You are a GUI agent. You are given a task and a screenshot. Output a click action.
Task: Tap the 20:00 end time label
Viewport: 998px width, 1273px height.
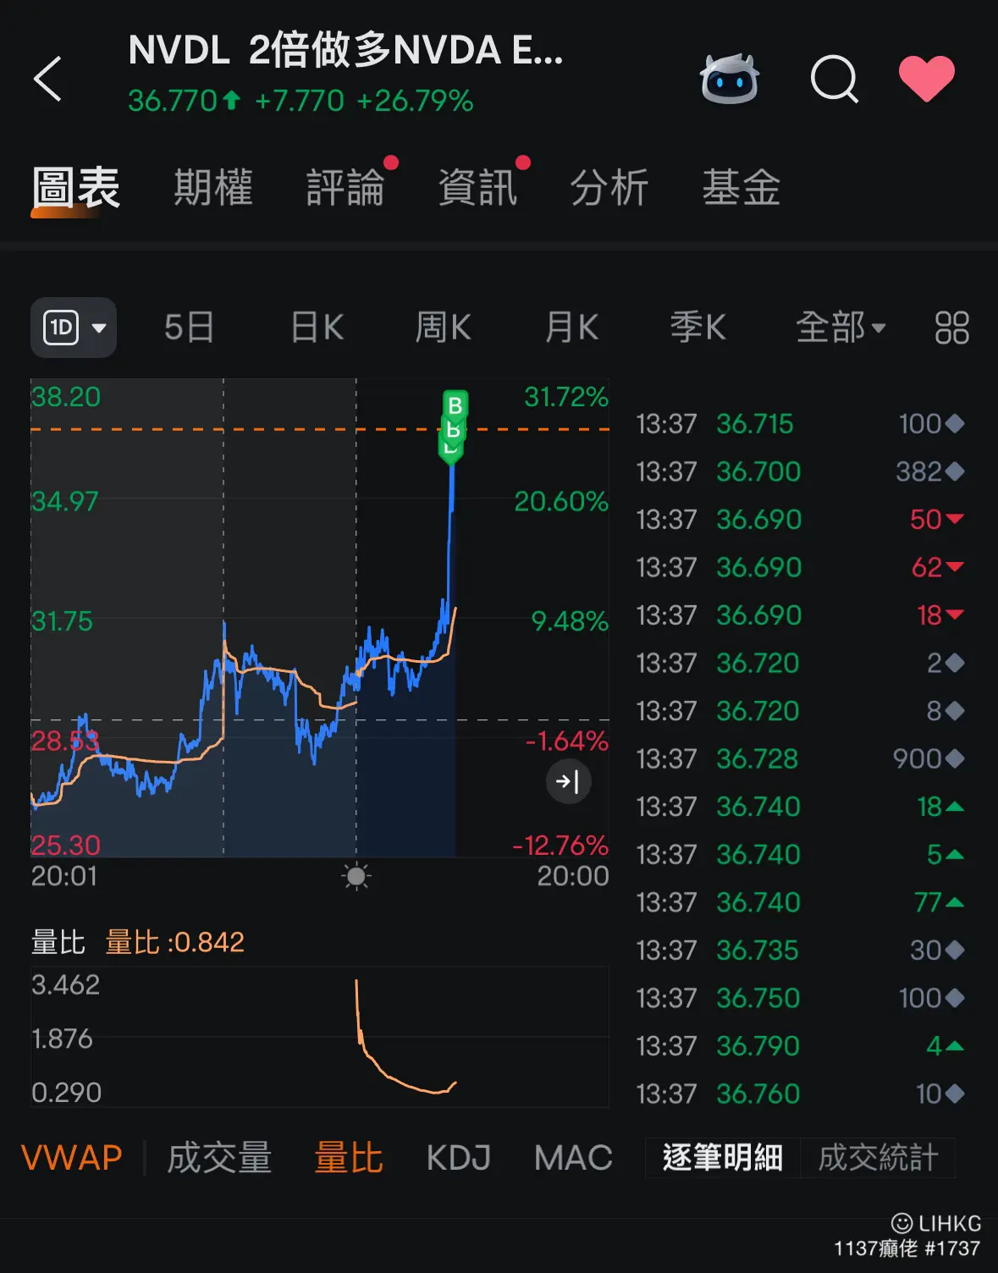coord(573,876)
